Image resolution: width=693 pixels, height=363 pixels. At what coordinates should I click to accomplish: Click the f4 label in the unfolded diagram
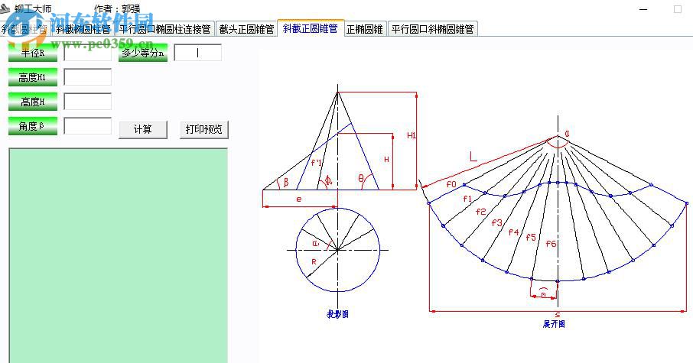tap(513, 232)
